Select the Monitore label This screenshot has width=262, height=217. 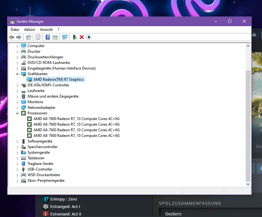pos(35,102)
